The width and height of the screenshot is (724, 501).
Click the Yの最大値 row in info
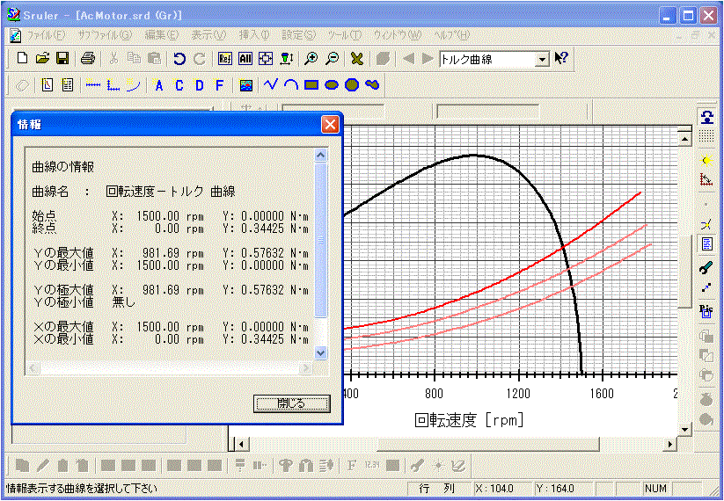(171, 253)
